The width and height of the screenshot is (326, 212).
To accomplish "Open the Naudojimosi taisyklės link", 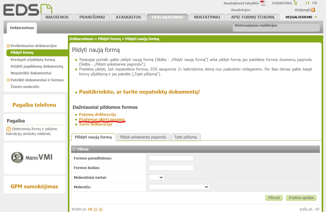I will [x=241, y=3].
